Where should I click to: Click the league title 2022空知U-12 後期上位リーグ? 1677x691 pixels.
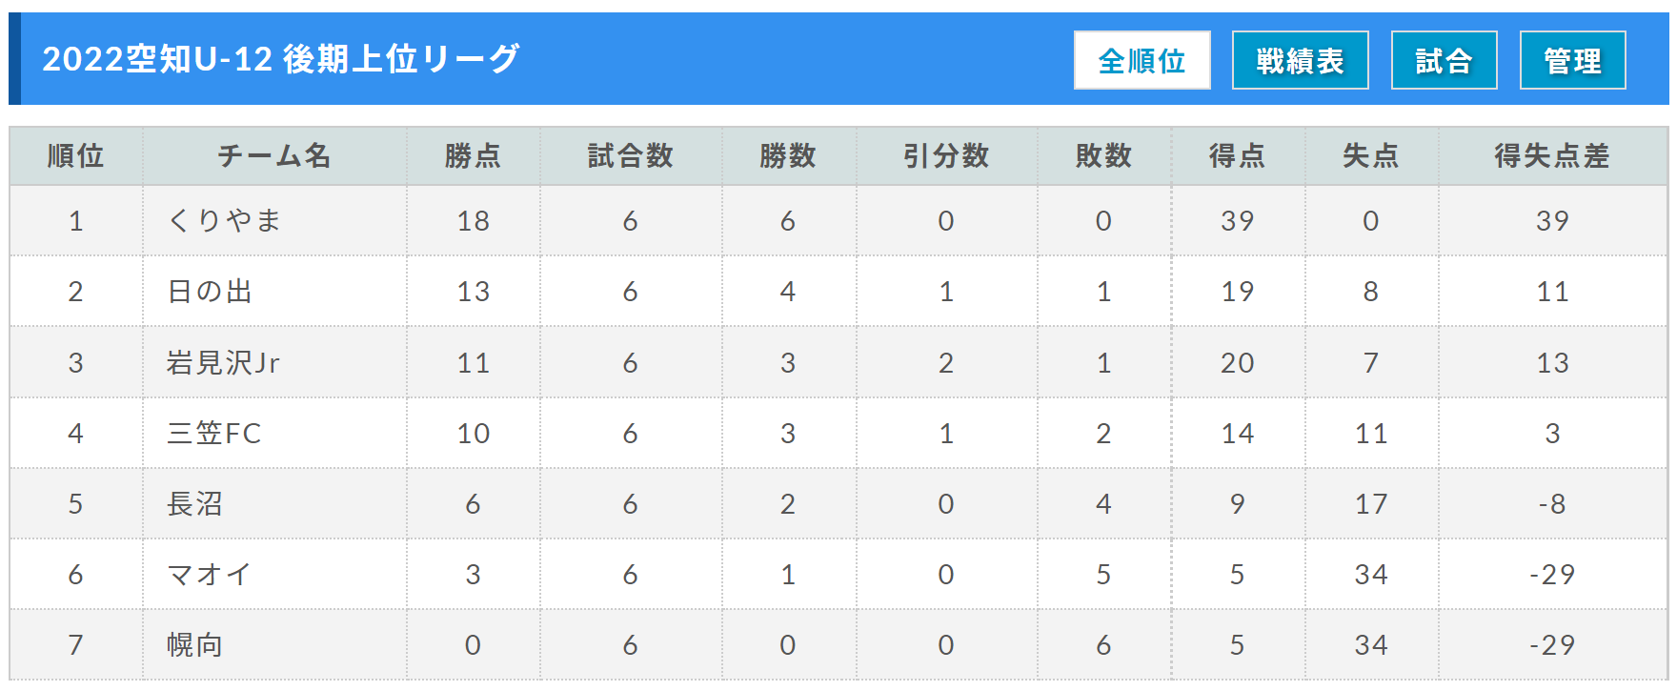click(x=281, y=59)
